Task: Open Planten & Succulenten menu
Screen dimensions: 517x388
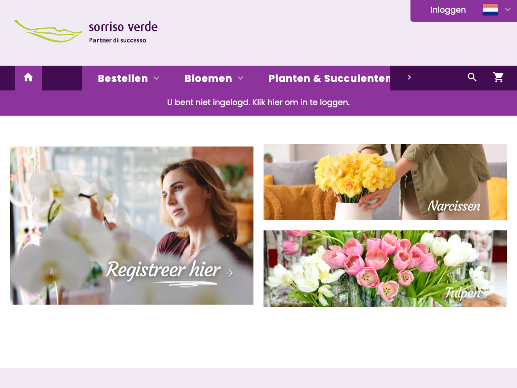Action: [x=329, y=78]
